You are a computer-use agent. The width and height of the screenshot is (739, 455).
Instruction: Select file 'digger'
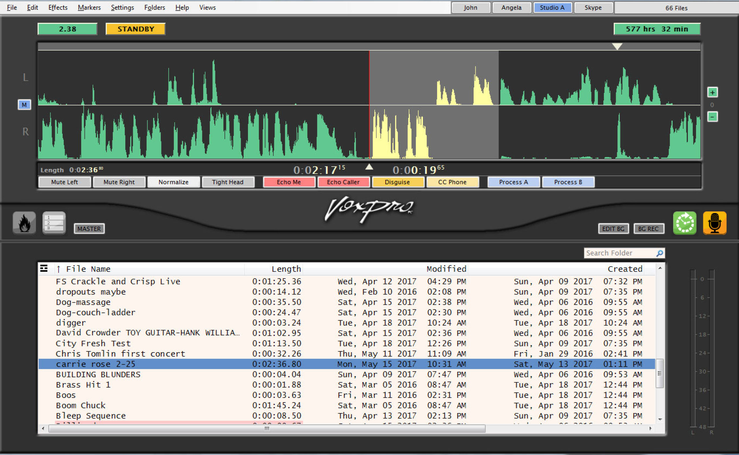click(x=347, y=323)
